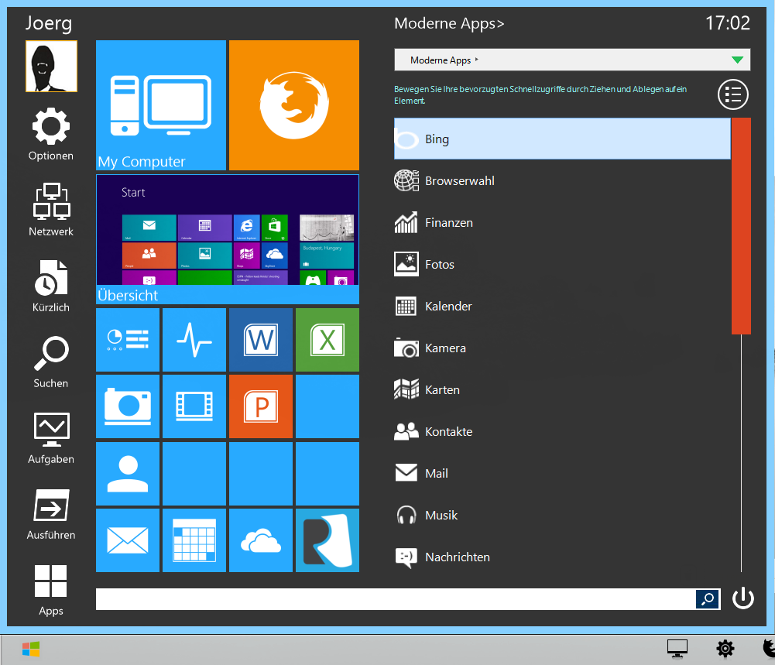Click the Übersicht Start screen thumbnail
775x665 pixels.
[x=228, y=239]
